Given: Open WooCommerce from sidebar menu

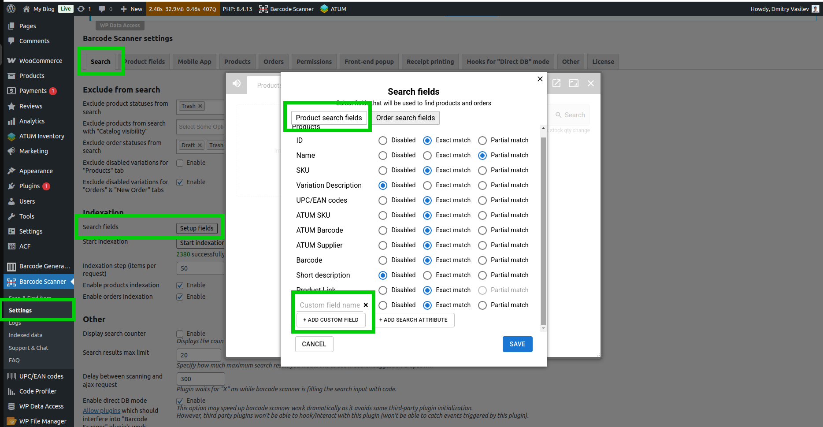Looking at the screenshot, I should point(41,61).
